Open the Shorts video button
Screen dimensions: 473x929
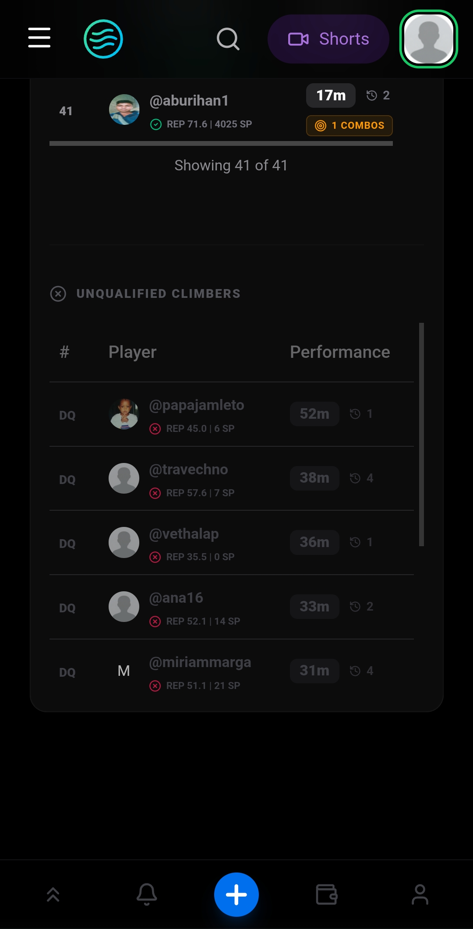[328, 39]
